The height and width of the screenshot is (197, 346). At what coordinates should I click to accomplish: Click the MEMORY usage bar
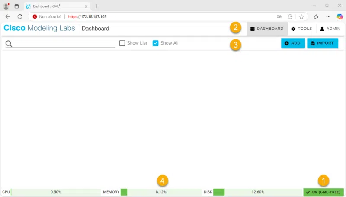[x=161, y=192]
